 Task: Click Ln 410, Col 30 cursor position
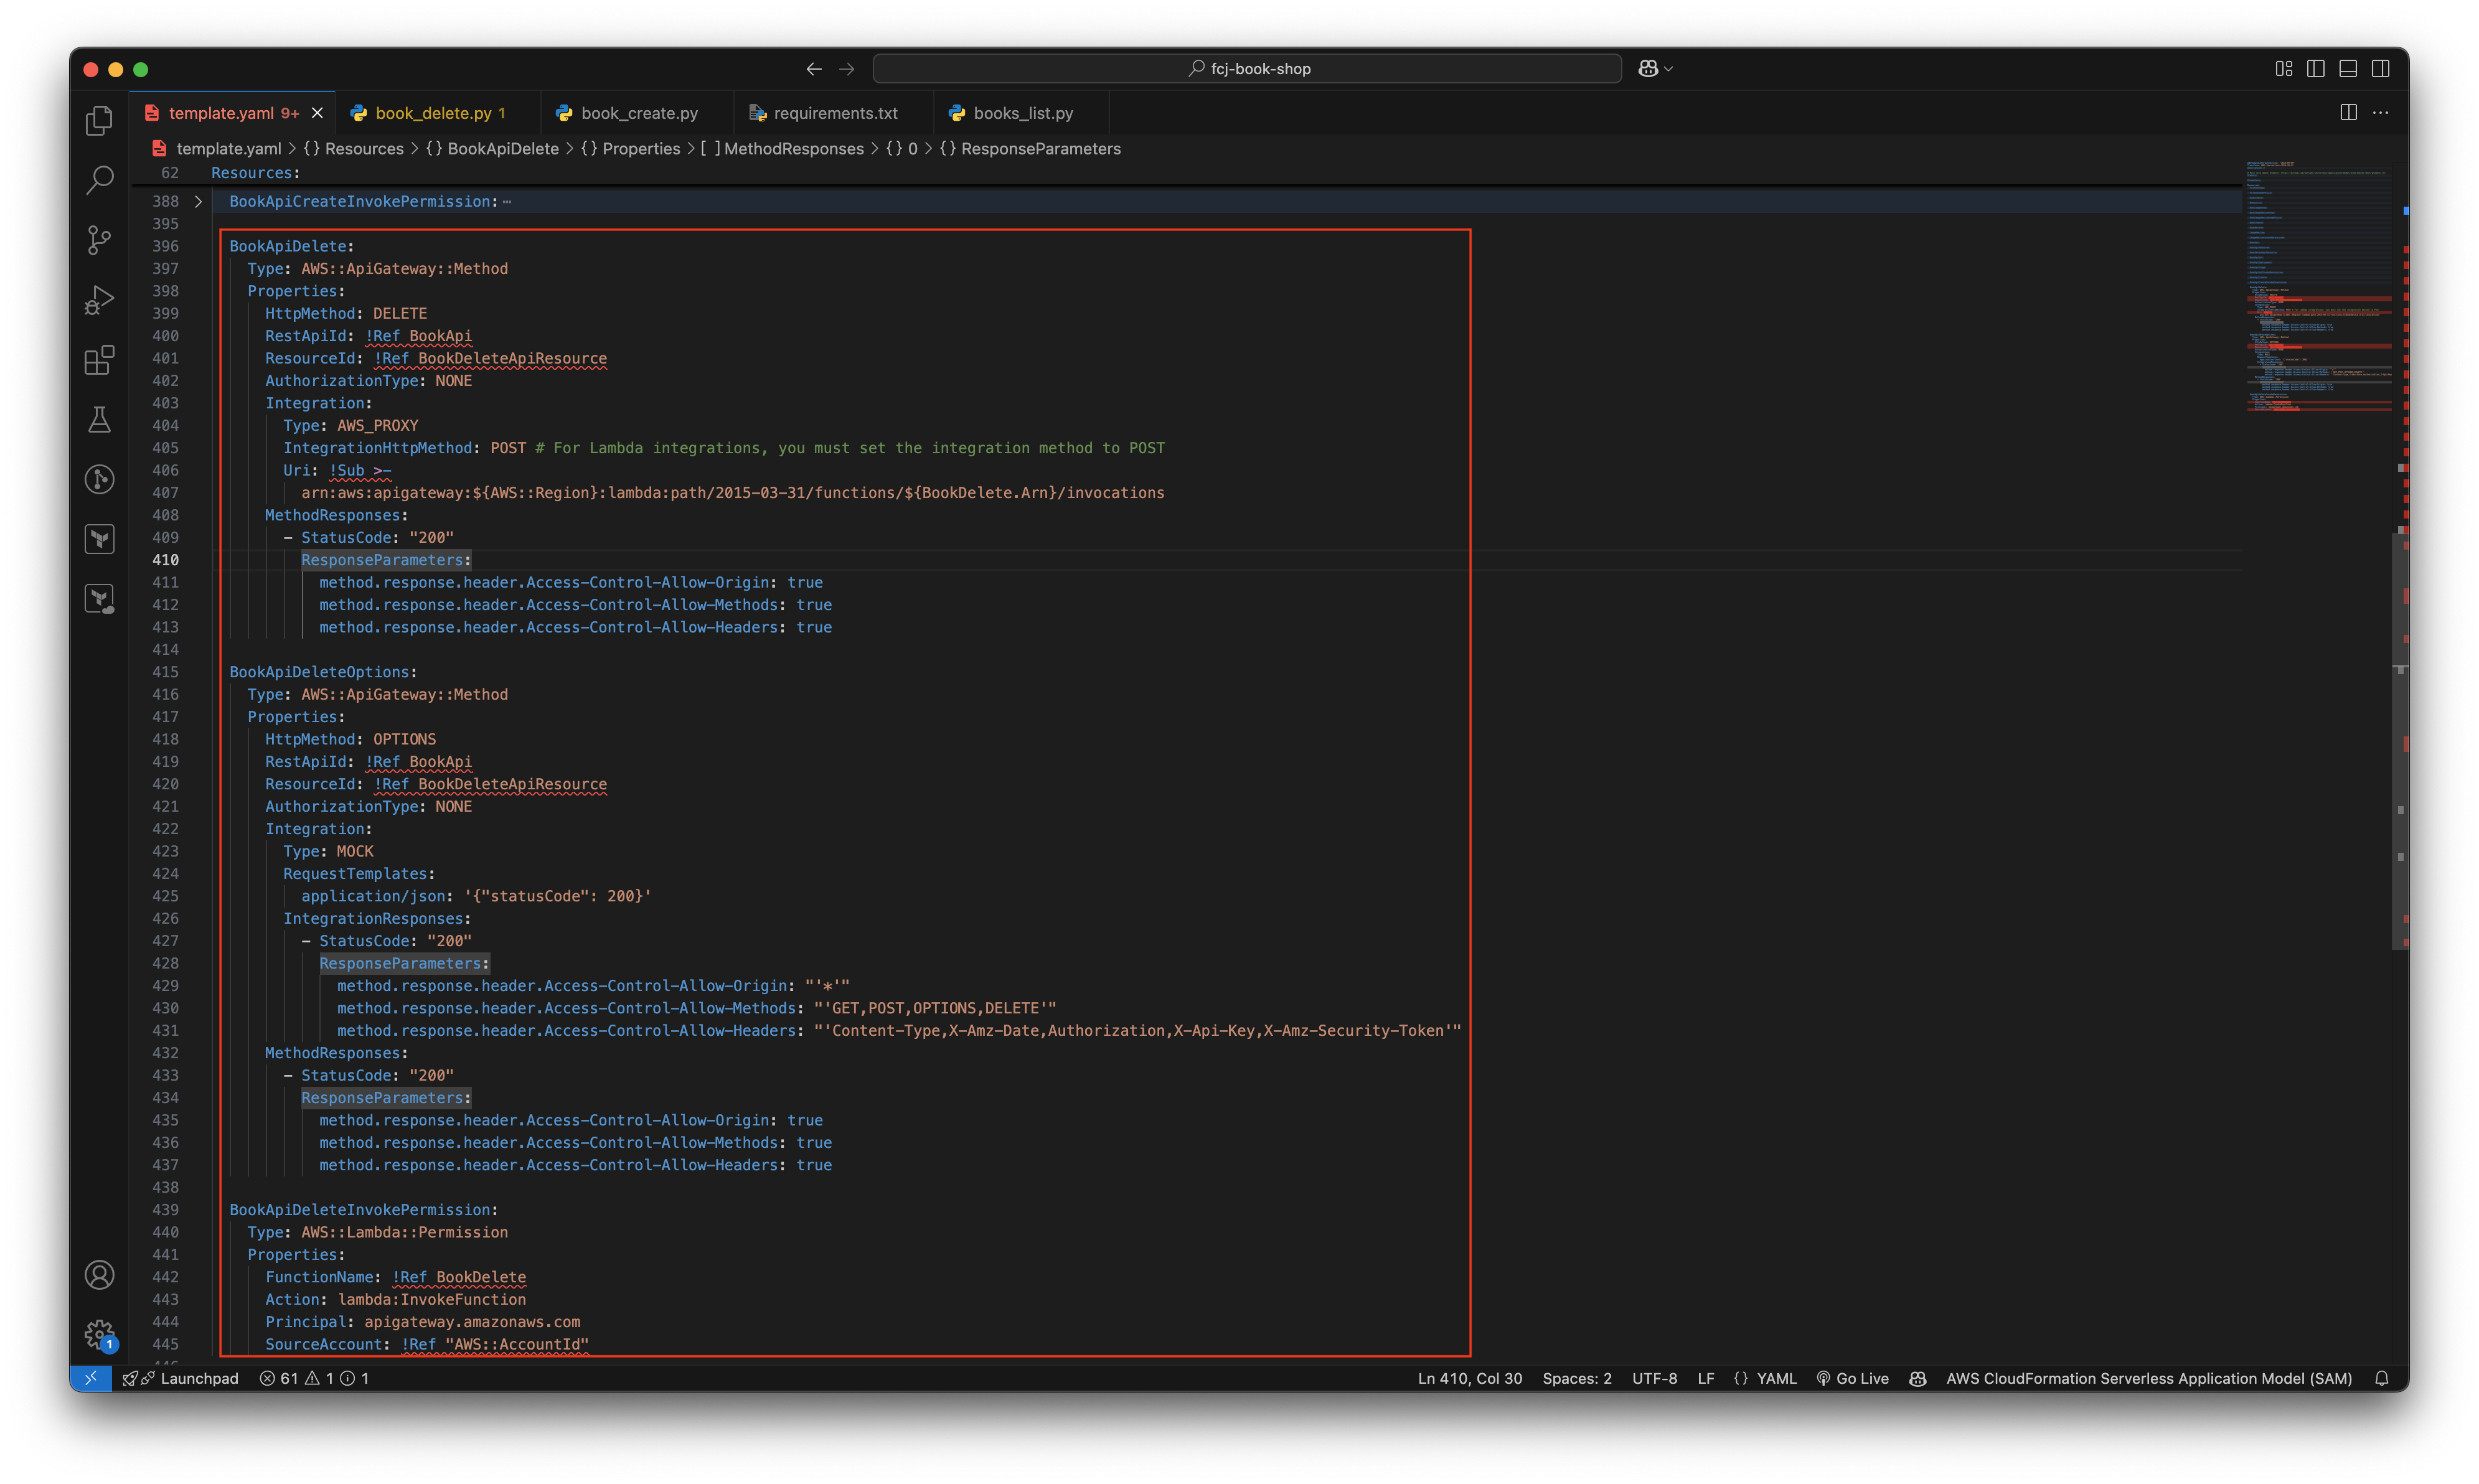tap(1470, 1378)
